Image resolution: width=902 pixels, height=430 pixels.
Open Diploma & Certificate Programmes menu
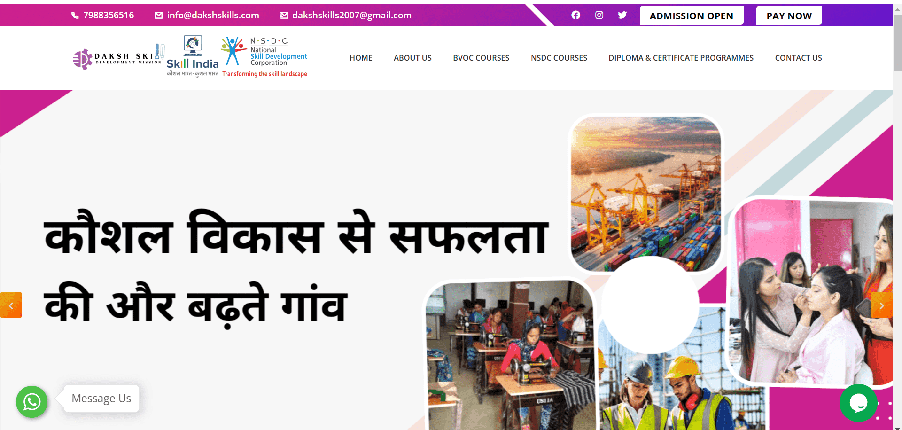tap(681, 58)
